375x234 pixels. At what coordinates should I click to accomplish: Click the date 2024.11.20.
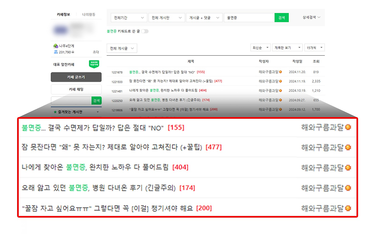297,72
